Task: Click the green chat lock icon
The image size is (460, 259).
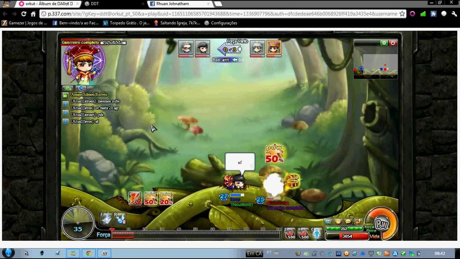Action: 65,95
